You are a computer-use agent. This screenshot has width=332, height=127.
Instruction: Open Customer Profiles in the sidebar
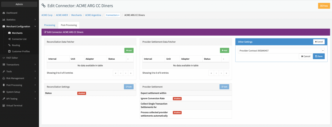(x=20, y=51)
